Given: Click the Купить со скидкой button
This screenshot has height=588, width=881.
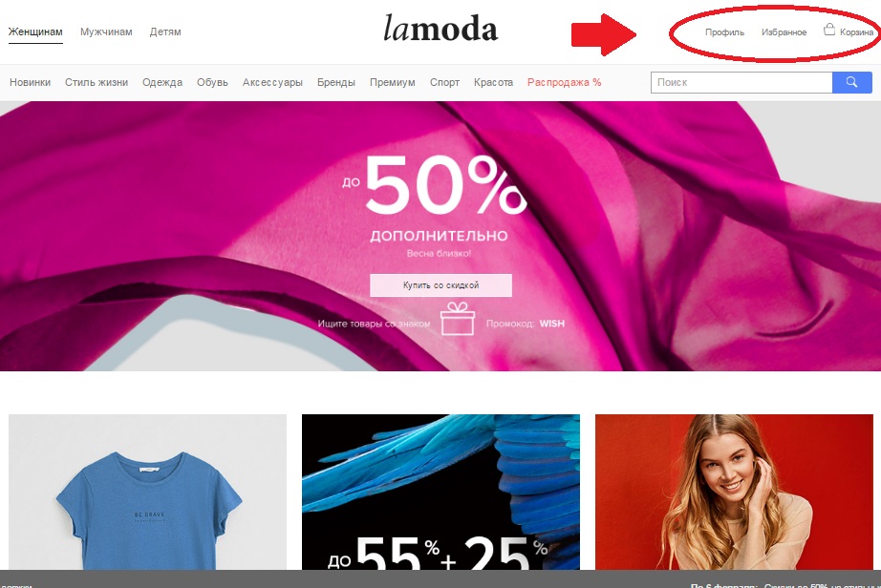Looking at the screenshot, I should coord(440,285).
